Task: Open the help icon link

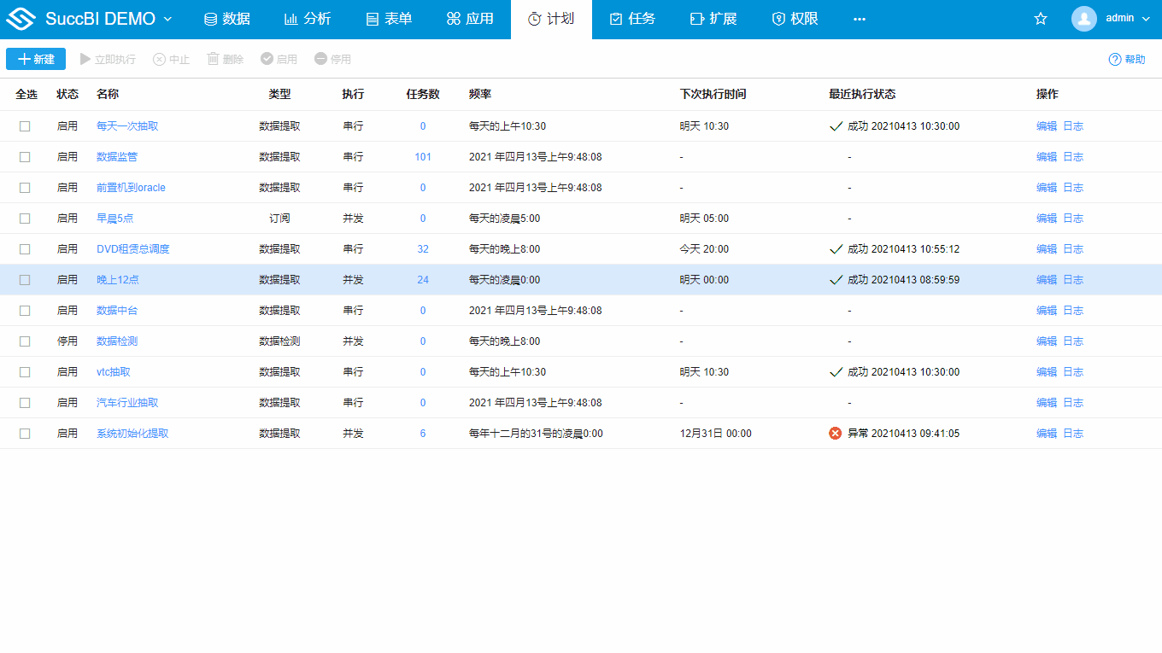Action: click(1115, 59)
